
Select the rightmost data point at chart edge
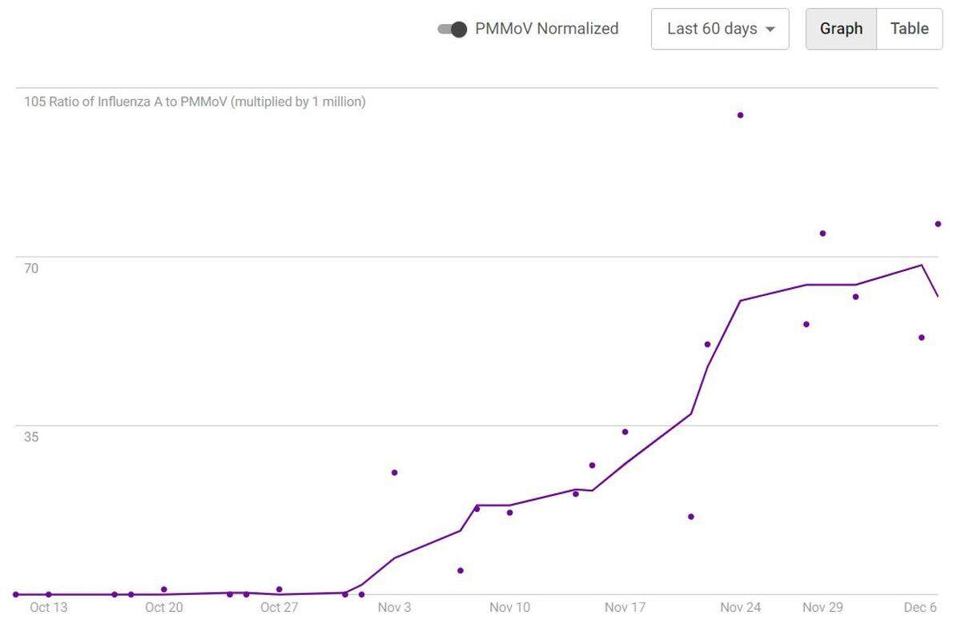coord(938,224)
